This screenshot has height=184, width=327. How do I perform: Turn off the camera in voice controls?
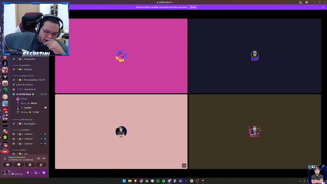click(8, 165)
